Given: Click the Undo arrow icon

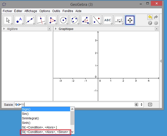Looking at the screenshot, I should coord(150,17).
